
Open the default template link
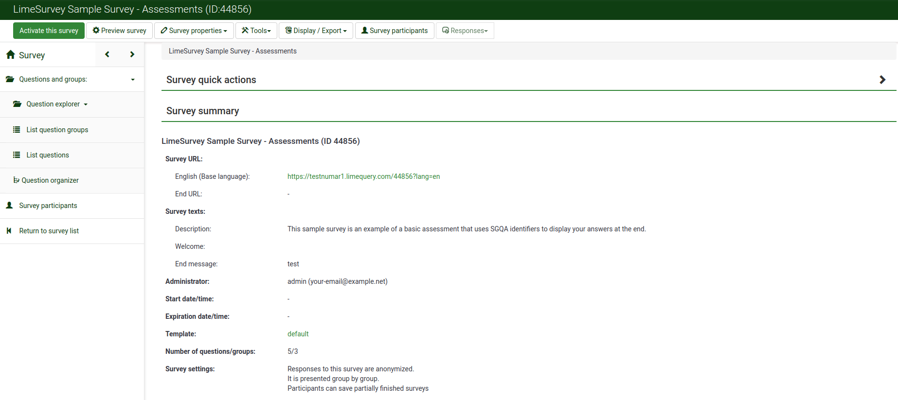tap(298, 334)
